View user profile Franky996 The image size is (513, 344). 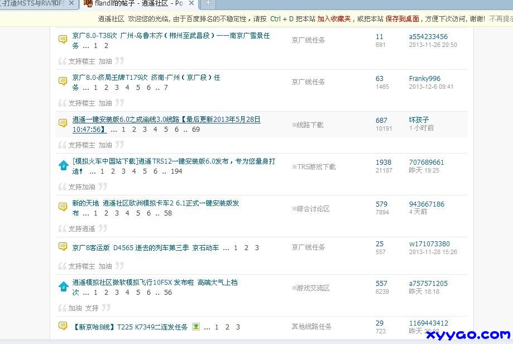pyautogui.click(x=424, y=79)
